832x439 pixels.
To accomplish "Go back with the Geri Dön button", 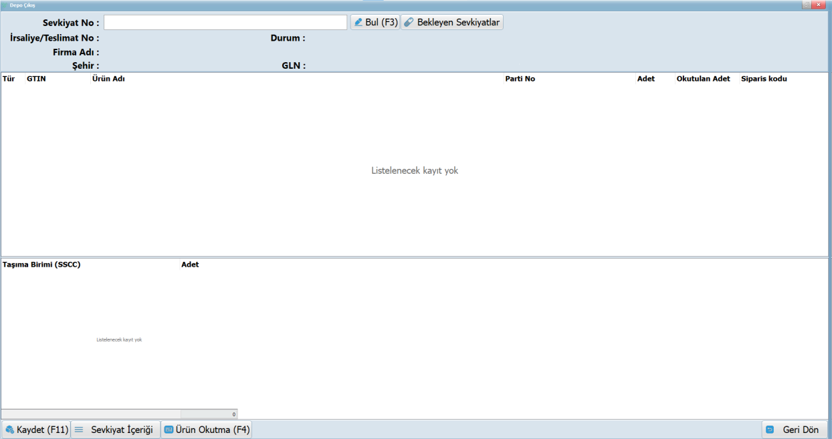I will coord(794,430).
